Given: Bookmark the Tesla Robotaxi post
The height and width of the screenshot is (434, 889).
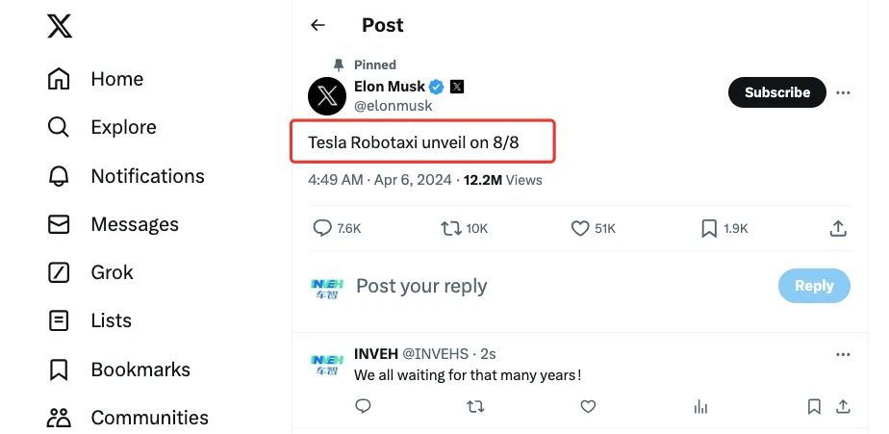Looking at the screenshot, I should point(709,228).
